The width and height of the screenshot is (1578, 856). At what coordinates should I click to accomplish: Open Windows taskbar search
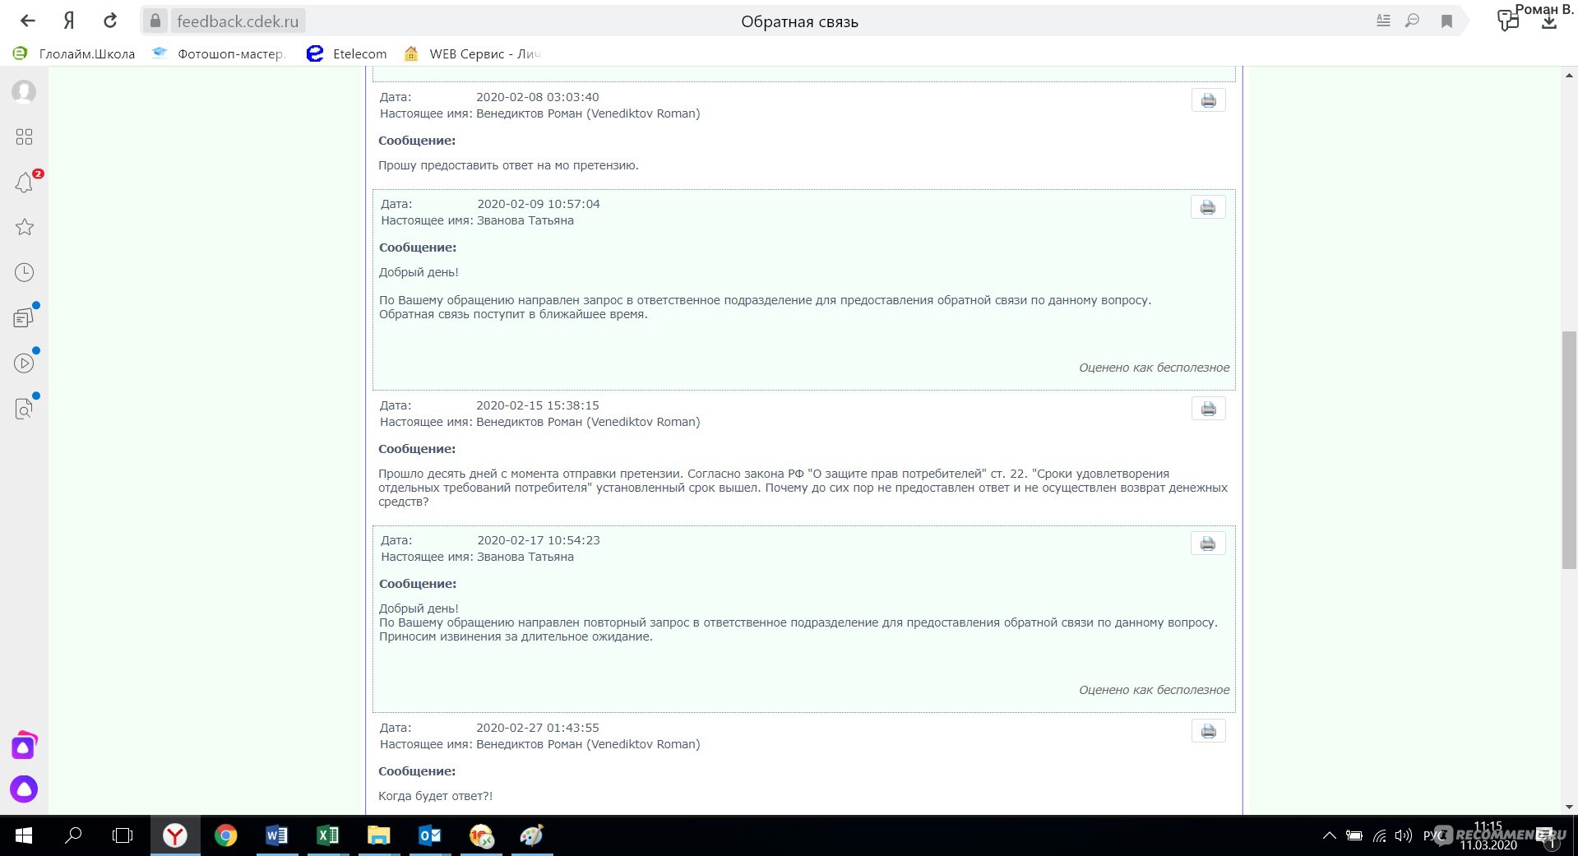[73, 835]
